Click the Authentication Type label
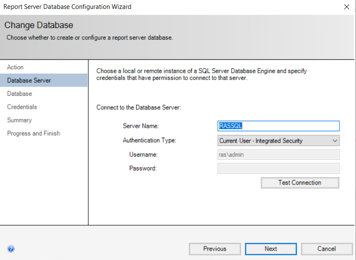Image resolution: width=356 pixels, height=260 pixels. pyautogui.click(x=149, y=140)
